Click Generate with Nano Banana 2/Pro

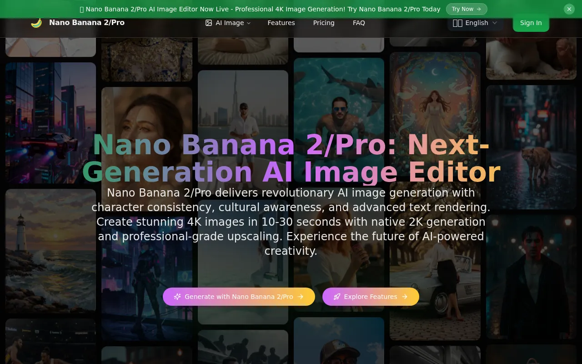239,297
